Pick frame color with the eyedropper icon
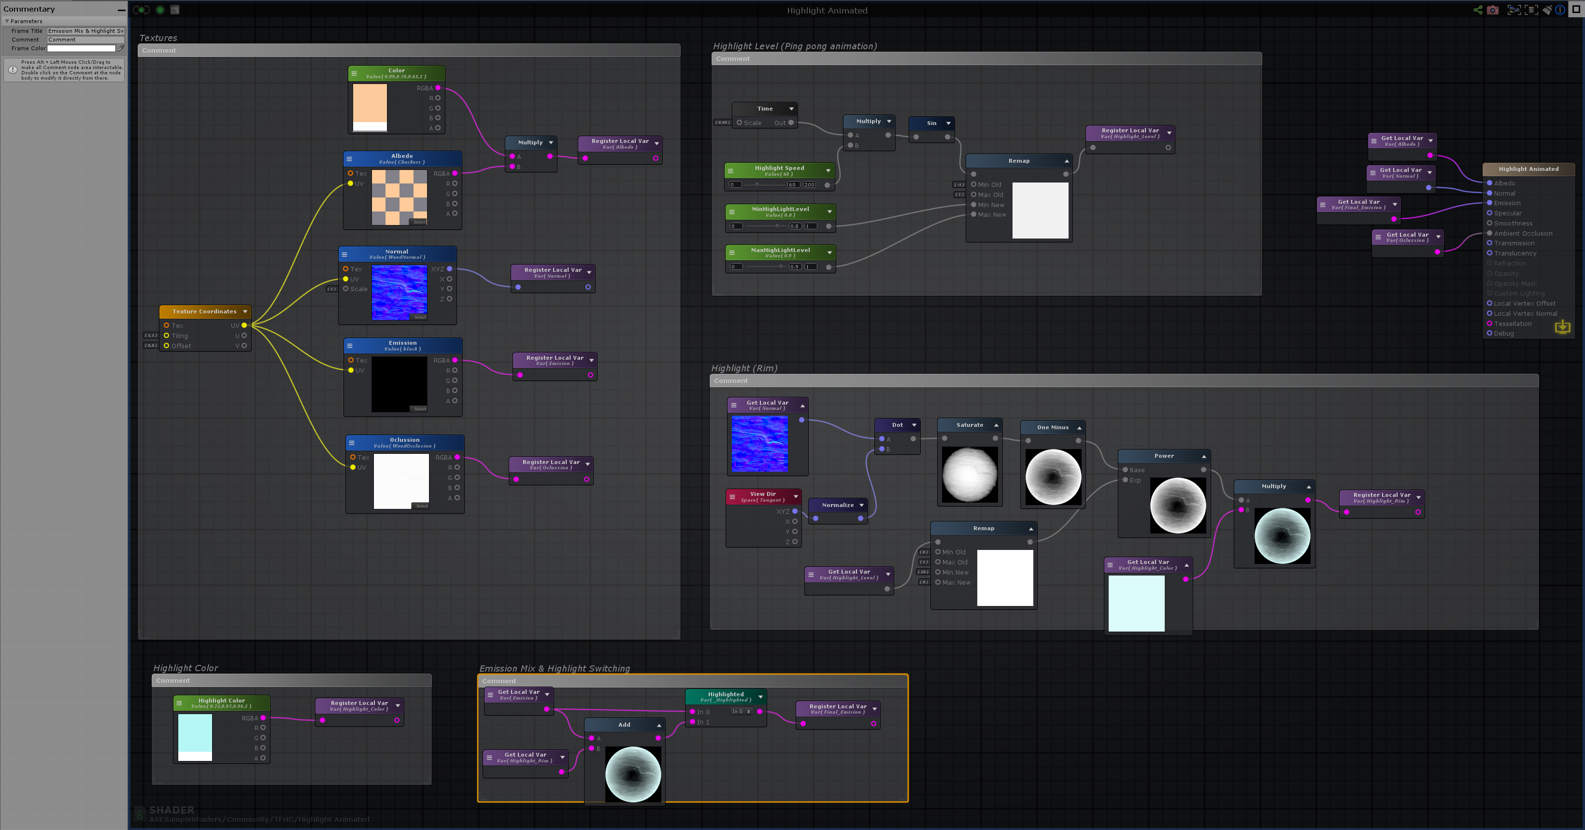The image size is (1585, 830). pyautogui.click(x=121, y=48)
